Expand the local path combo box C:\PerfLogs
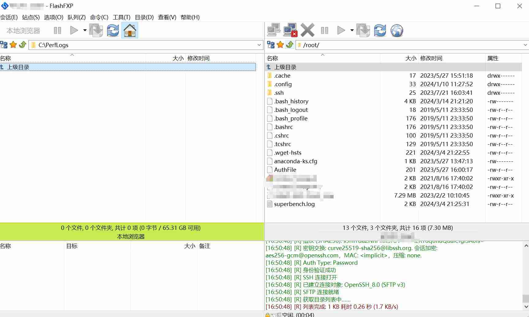 (x=259, y=45)
